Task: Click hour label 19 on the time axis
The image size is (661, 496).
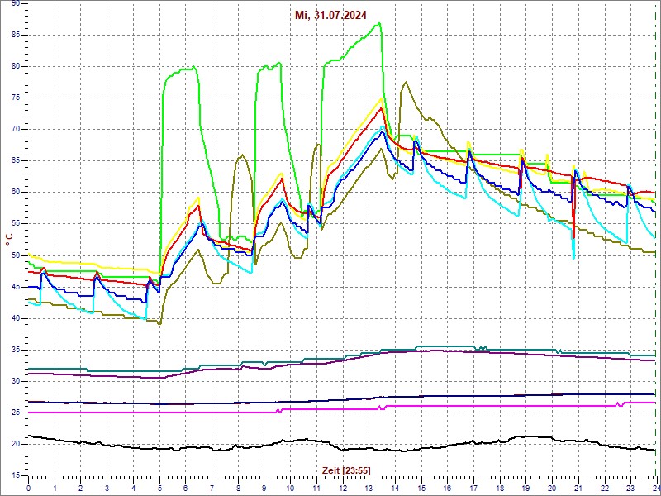Action: pos(526,487)
